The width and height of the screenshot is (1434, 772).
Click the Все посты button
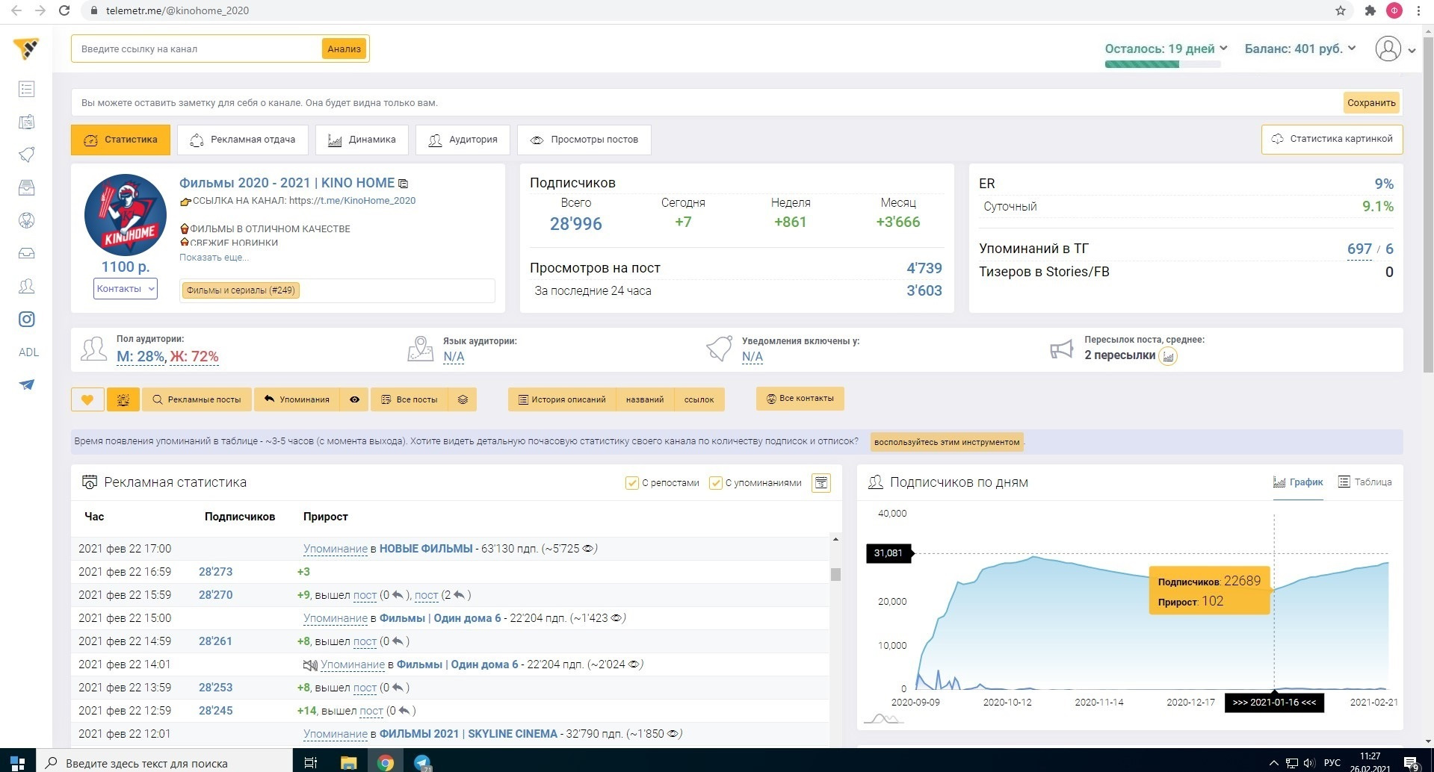tap(410, 399)
